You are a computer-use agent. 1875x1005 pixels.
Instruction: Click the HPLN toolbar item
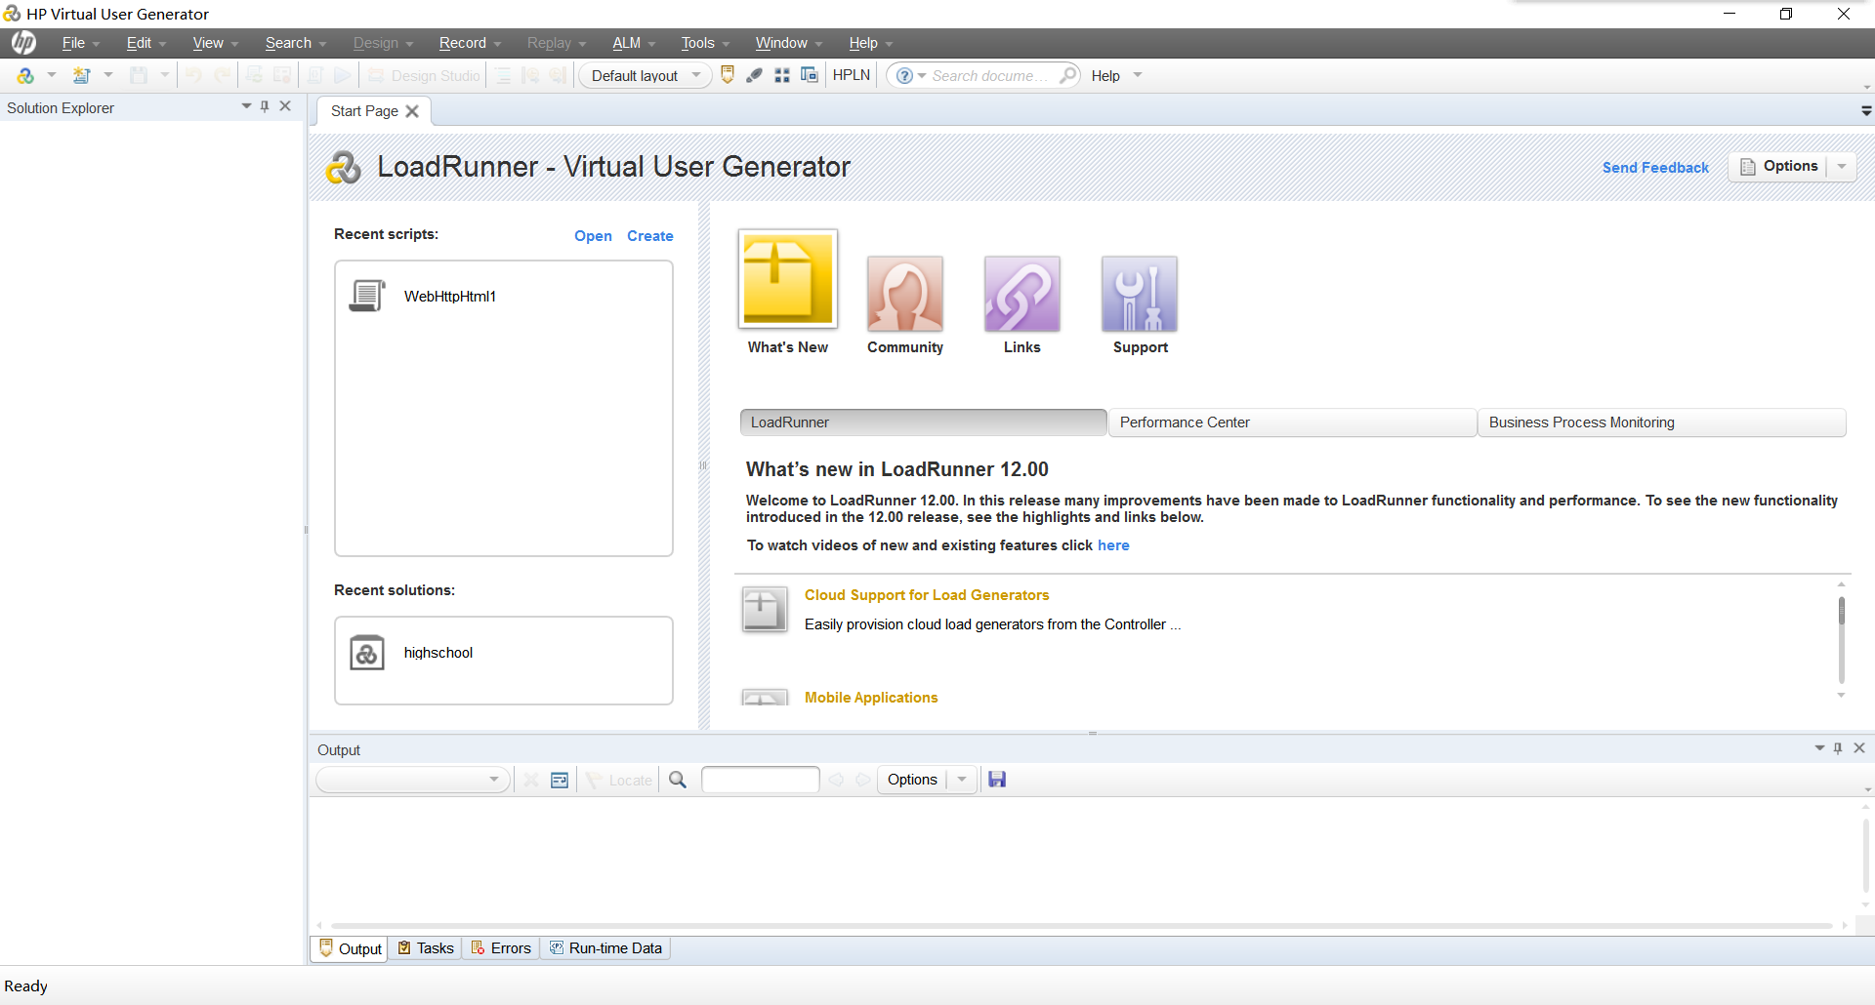point(851,75)
